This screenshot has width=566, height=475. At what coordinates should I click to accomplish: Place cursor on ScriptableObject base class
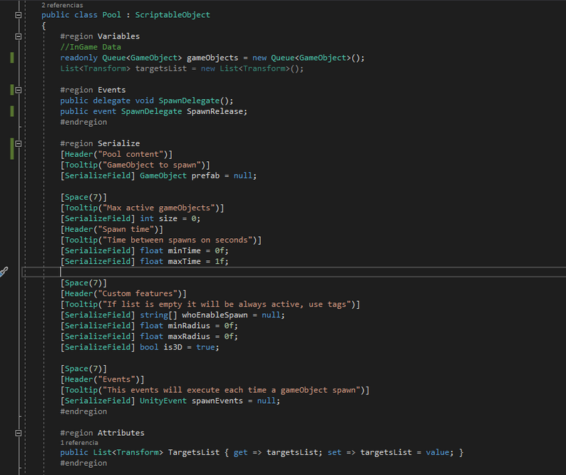click(173, 15)
